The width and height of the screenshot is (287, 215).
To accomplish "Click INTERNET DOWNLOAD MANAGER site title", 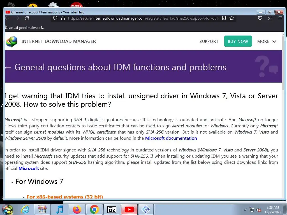I will coord(59,41).
